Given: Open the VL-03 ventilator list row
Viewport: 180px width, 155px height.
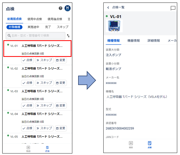Looking at the screenshot, I should [38, 95].
